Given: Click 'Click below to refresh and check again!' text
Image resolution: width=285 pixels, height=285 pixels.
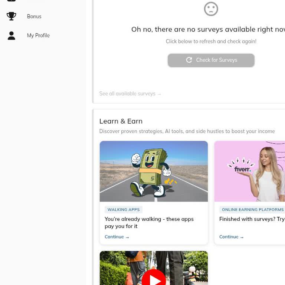Looking at the screenshot, I should tap(211, 42).
